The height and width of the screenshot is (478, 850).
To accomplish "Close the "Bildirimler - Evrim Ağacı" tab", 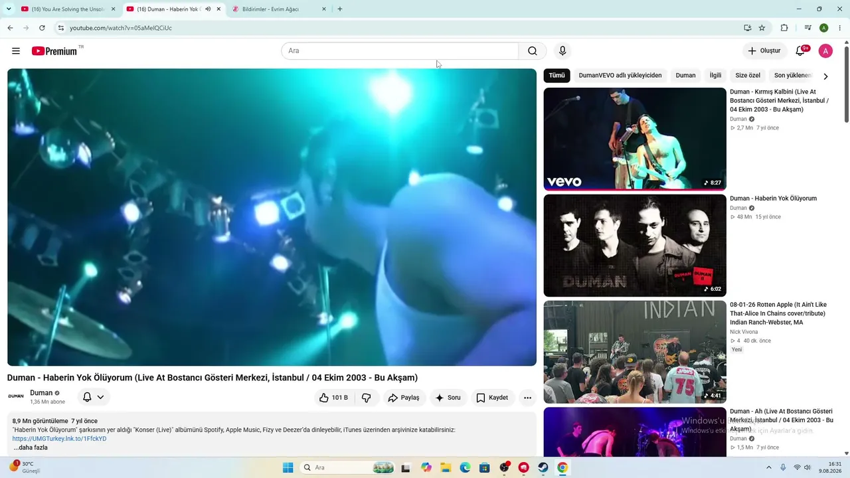I will (324, 9).
